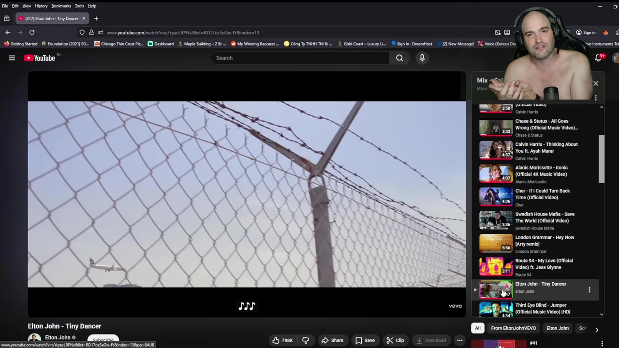The image size is (619, 348).
Task: Go to the YouTube home logo
Action: (x=40, y=58)
